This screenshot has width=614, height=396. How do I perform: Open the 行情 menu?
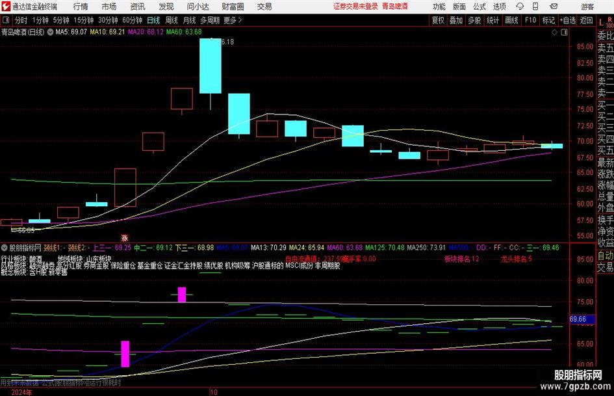pos(81,7)
